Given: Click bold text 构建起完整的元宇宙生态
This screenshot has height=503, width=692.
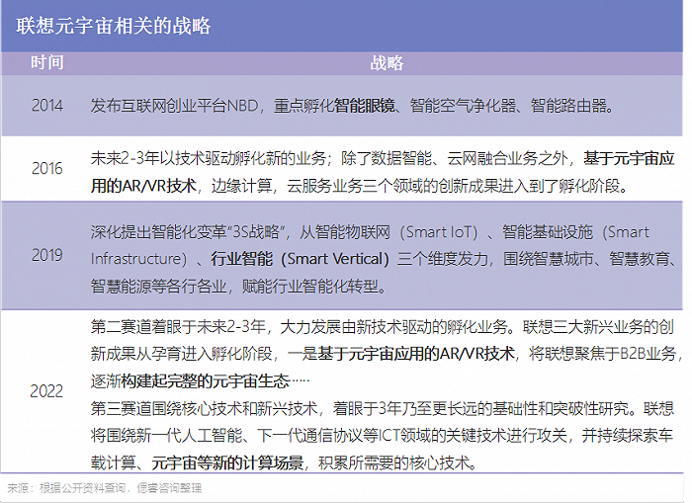Looking at the screenshot, I should coord(206,381).
